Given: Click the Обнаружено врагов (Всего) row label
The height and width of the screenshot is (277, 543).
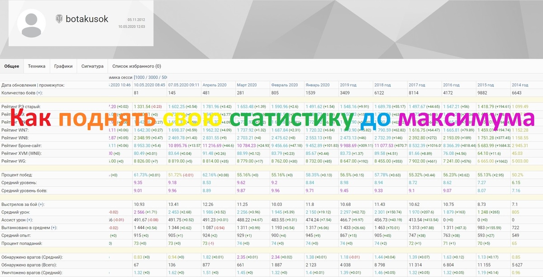Looking at the screenshot, I should [29, 264].
